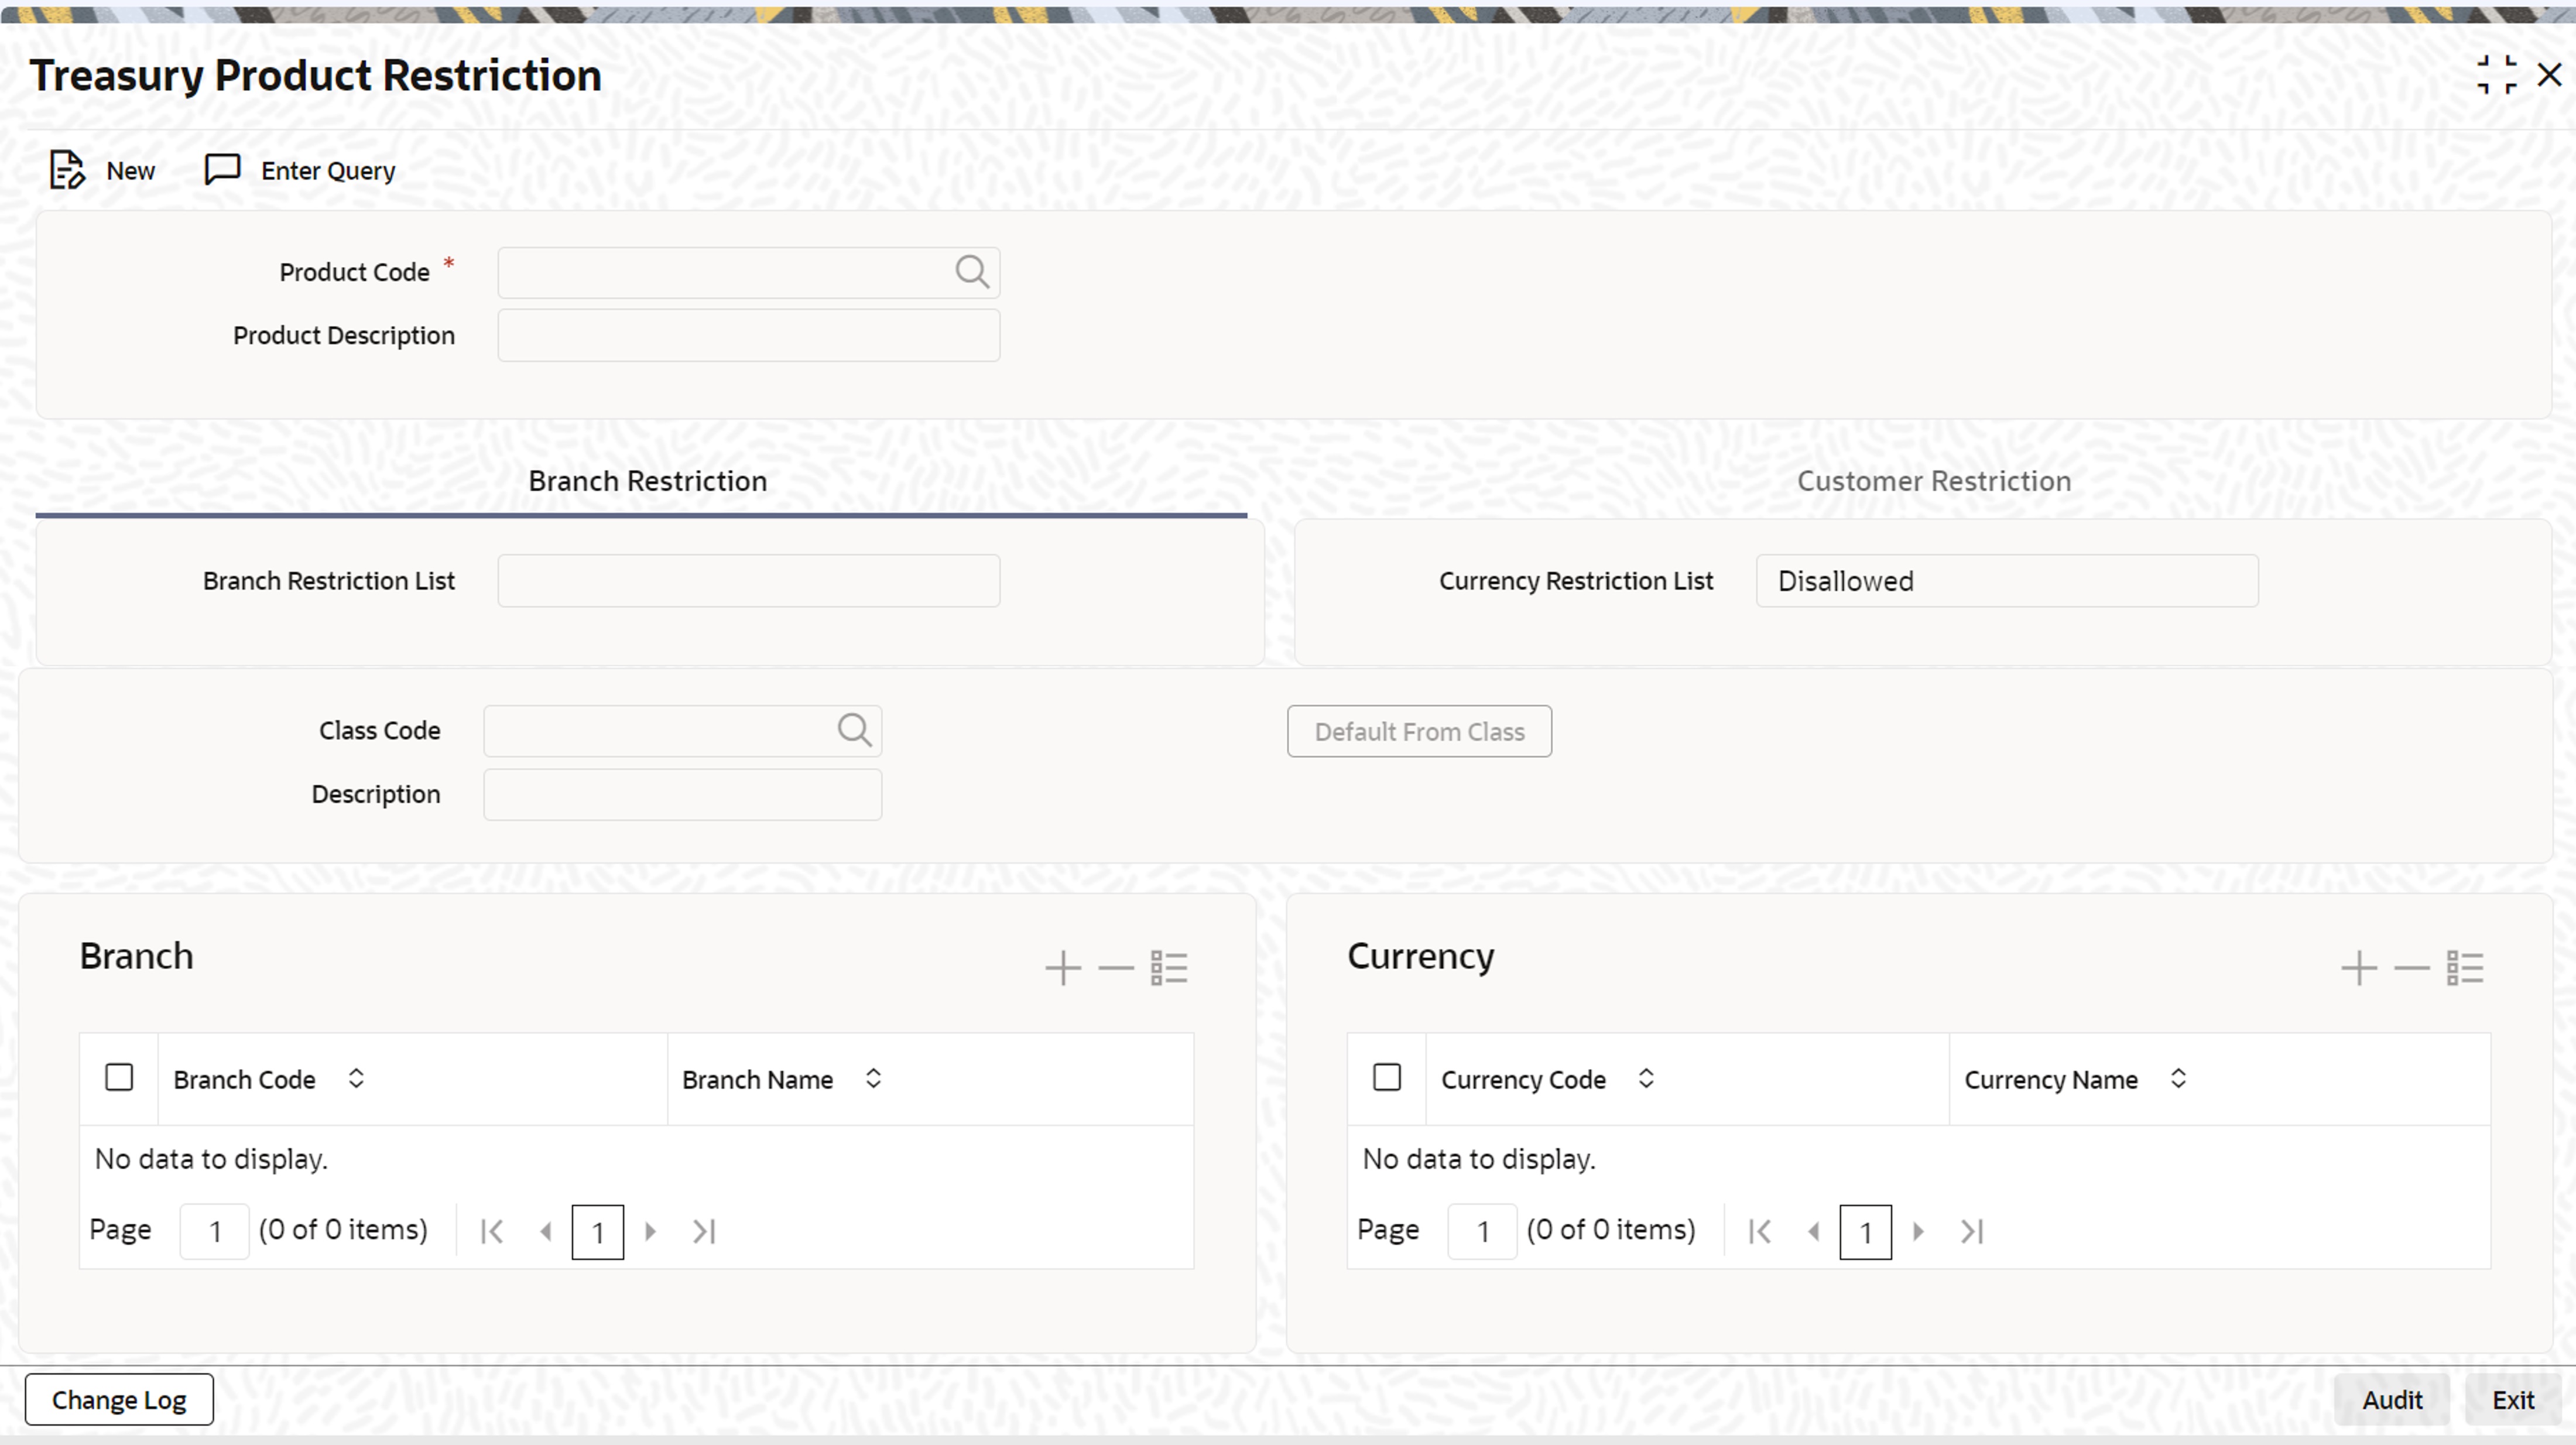The width and height of the screenshot is (2576, 1445).
Task: Check the Currency table select-all checkbox
Action: tap(1386, 1078)
